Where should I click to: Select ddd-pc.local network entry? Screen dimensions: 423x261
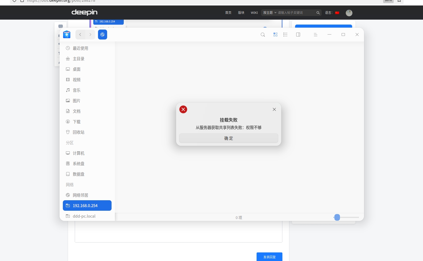pyautogui.click(x=87, y=216)
